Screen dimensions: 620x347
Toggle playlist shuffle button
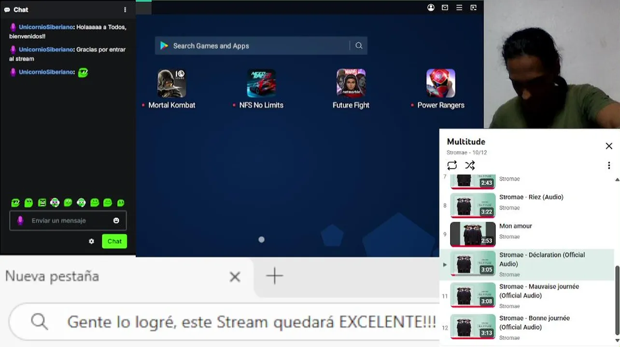470,165
